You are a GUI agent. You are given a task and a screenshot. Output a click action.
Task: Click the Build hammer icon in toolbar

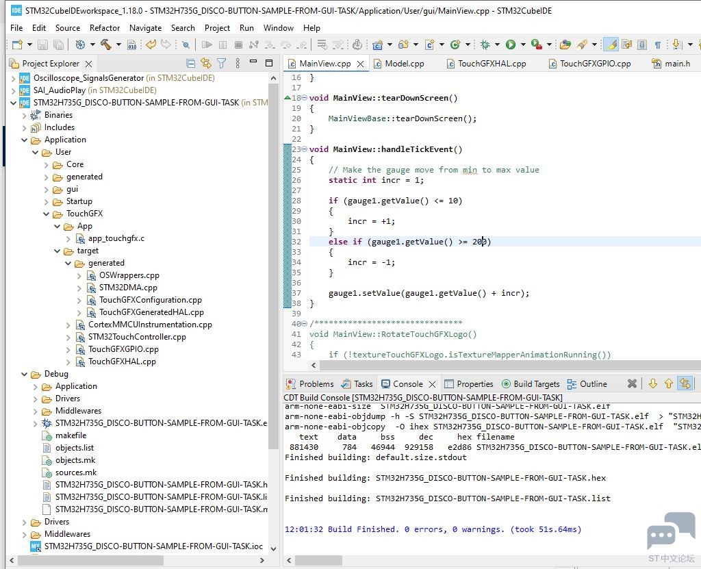105,45
